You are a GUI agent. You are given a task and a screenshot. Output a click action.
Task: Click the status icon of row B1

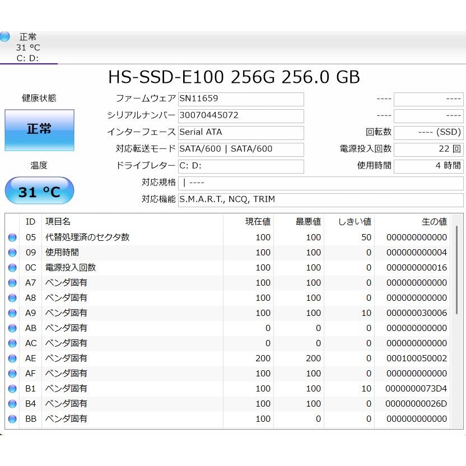click(12, 389)
